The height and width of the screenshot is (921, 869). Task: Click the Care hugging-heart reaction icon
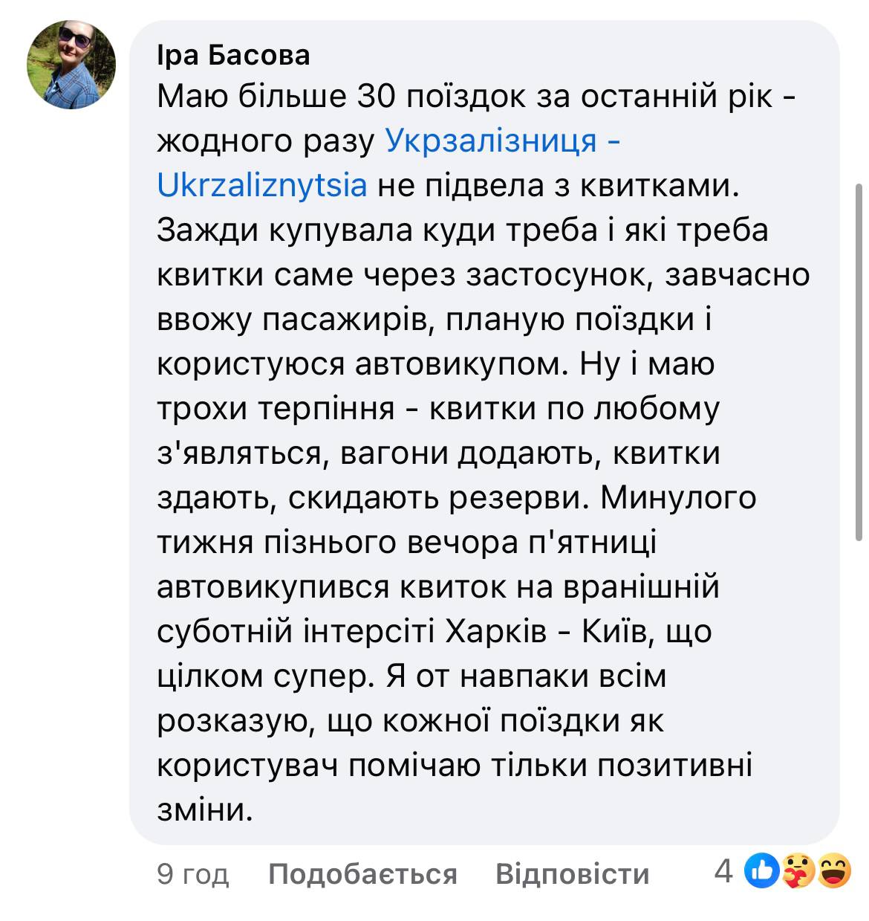click(798, 872)
